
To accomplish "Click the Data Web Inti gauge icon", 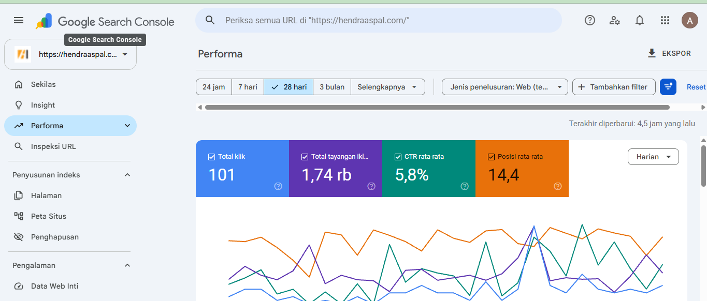I will 19,286.
